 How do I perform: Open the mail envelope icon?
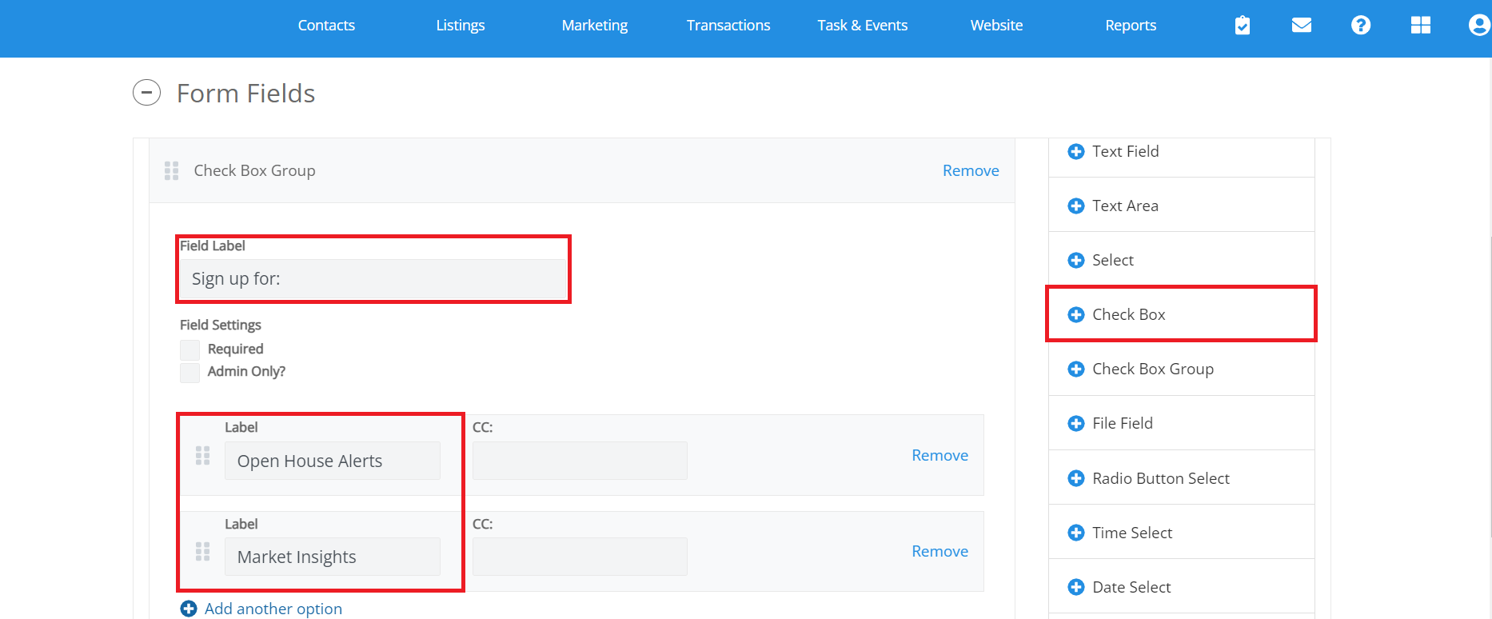[x=1301, y=26]
